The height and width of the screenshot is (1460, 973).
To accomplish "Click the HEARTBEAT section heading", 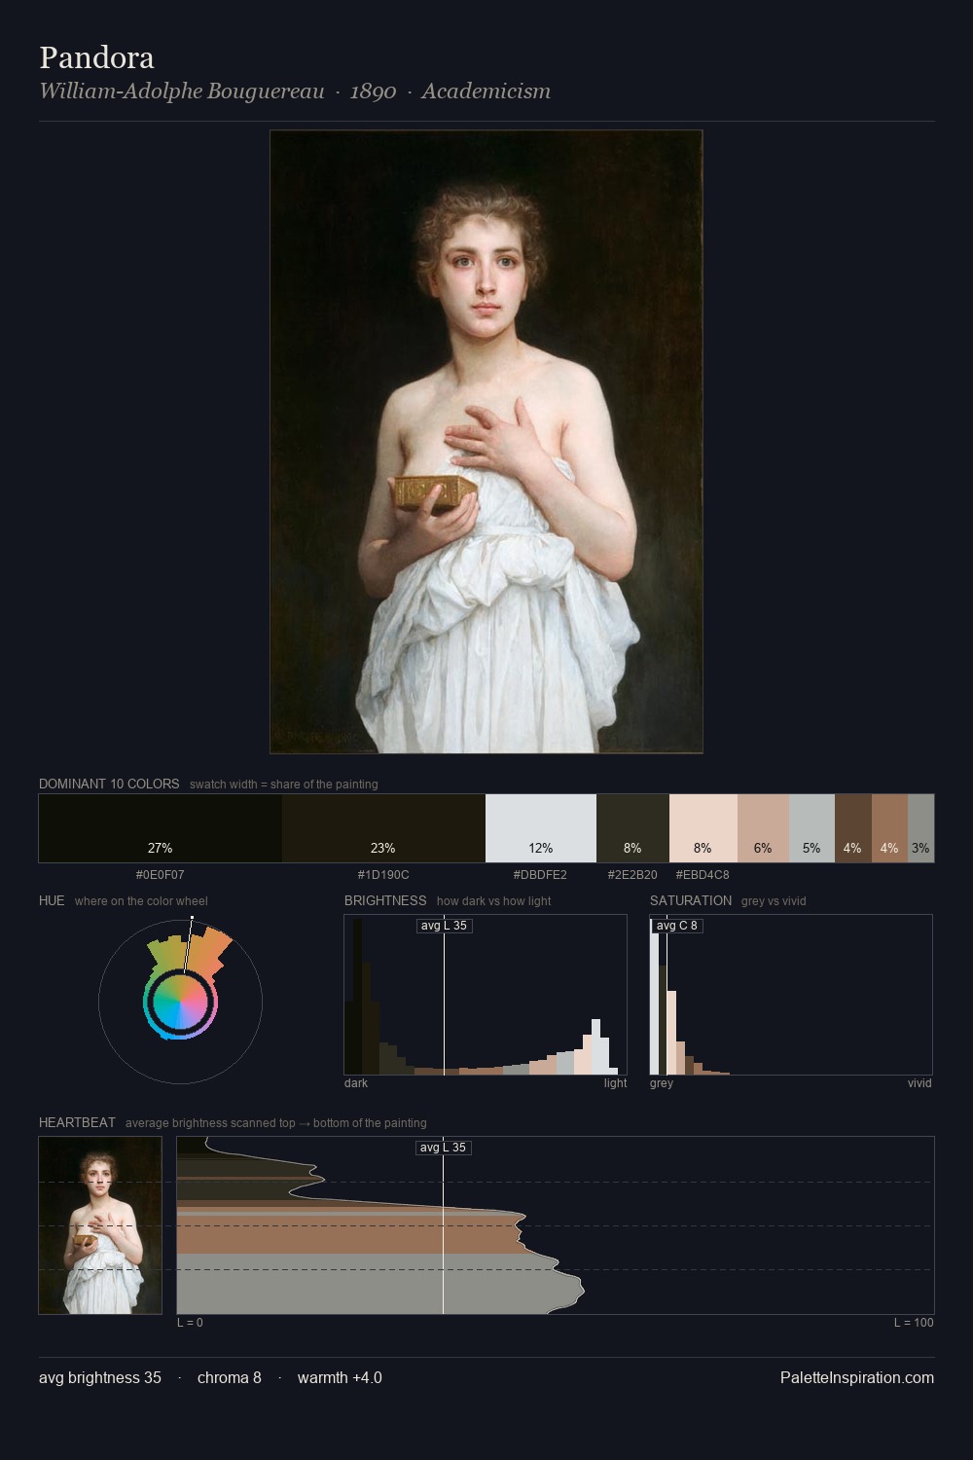I will tap(77, 1122).
